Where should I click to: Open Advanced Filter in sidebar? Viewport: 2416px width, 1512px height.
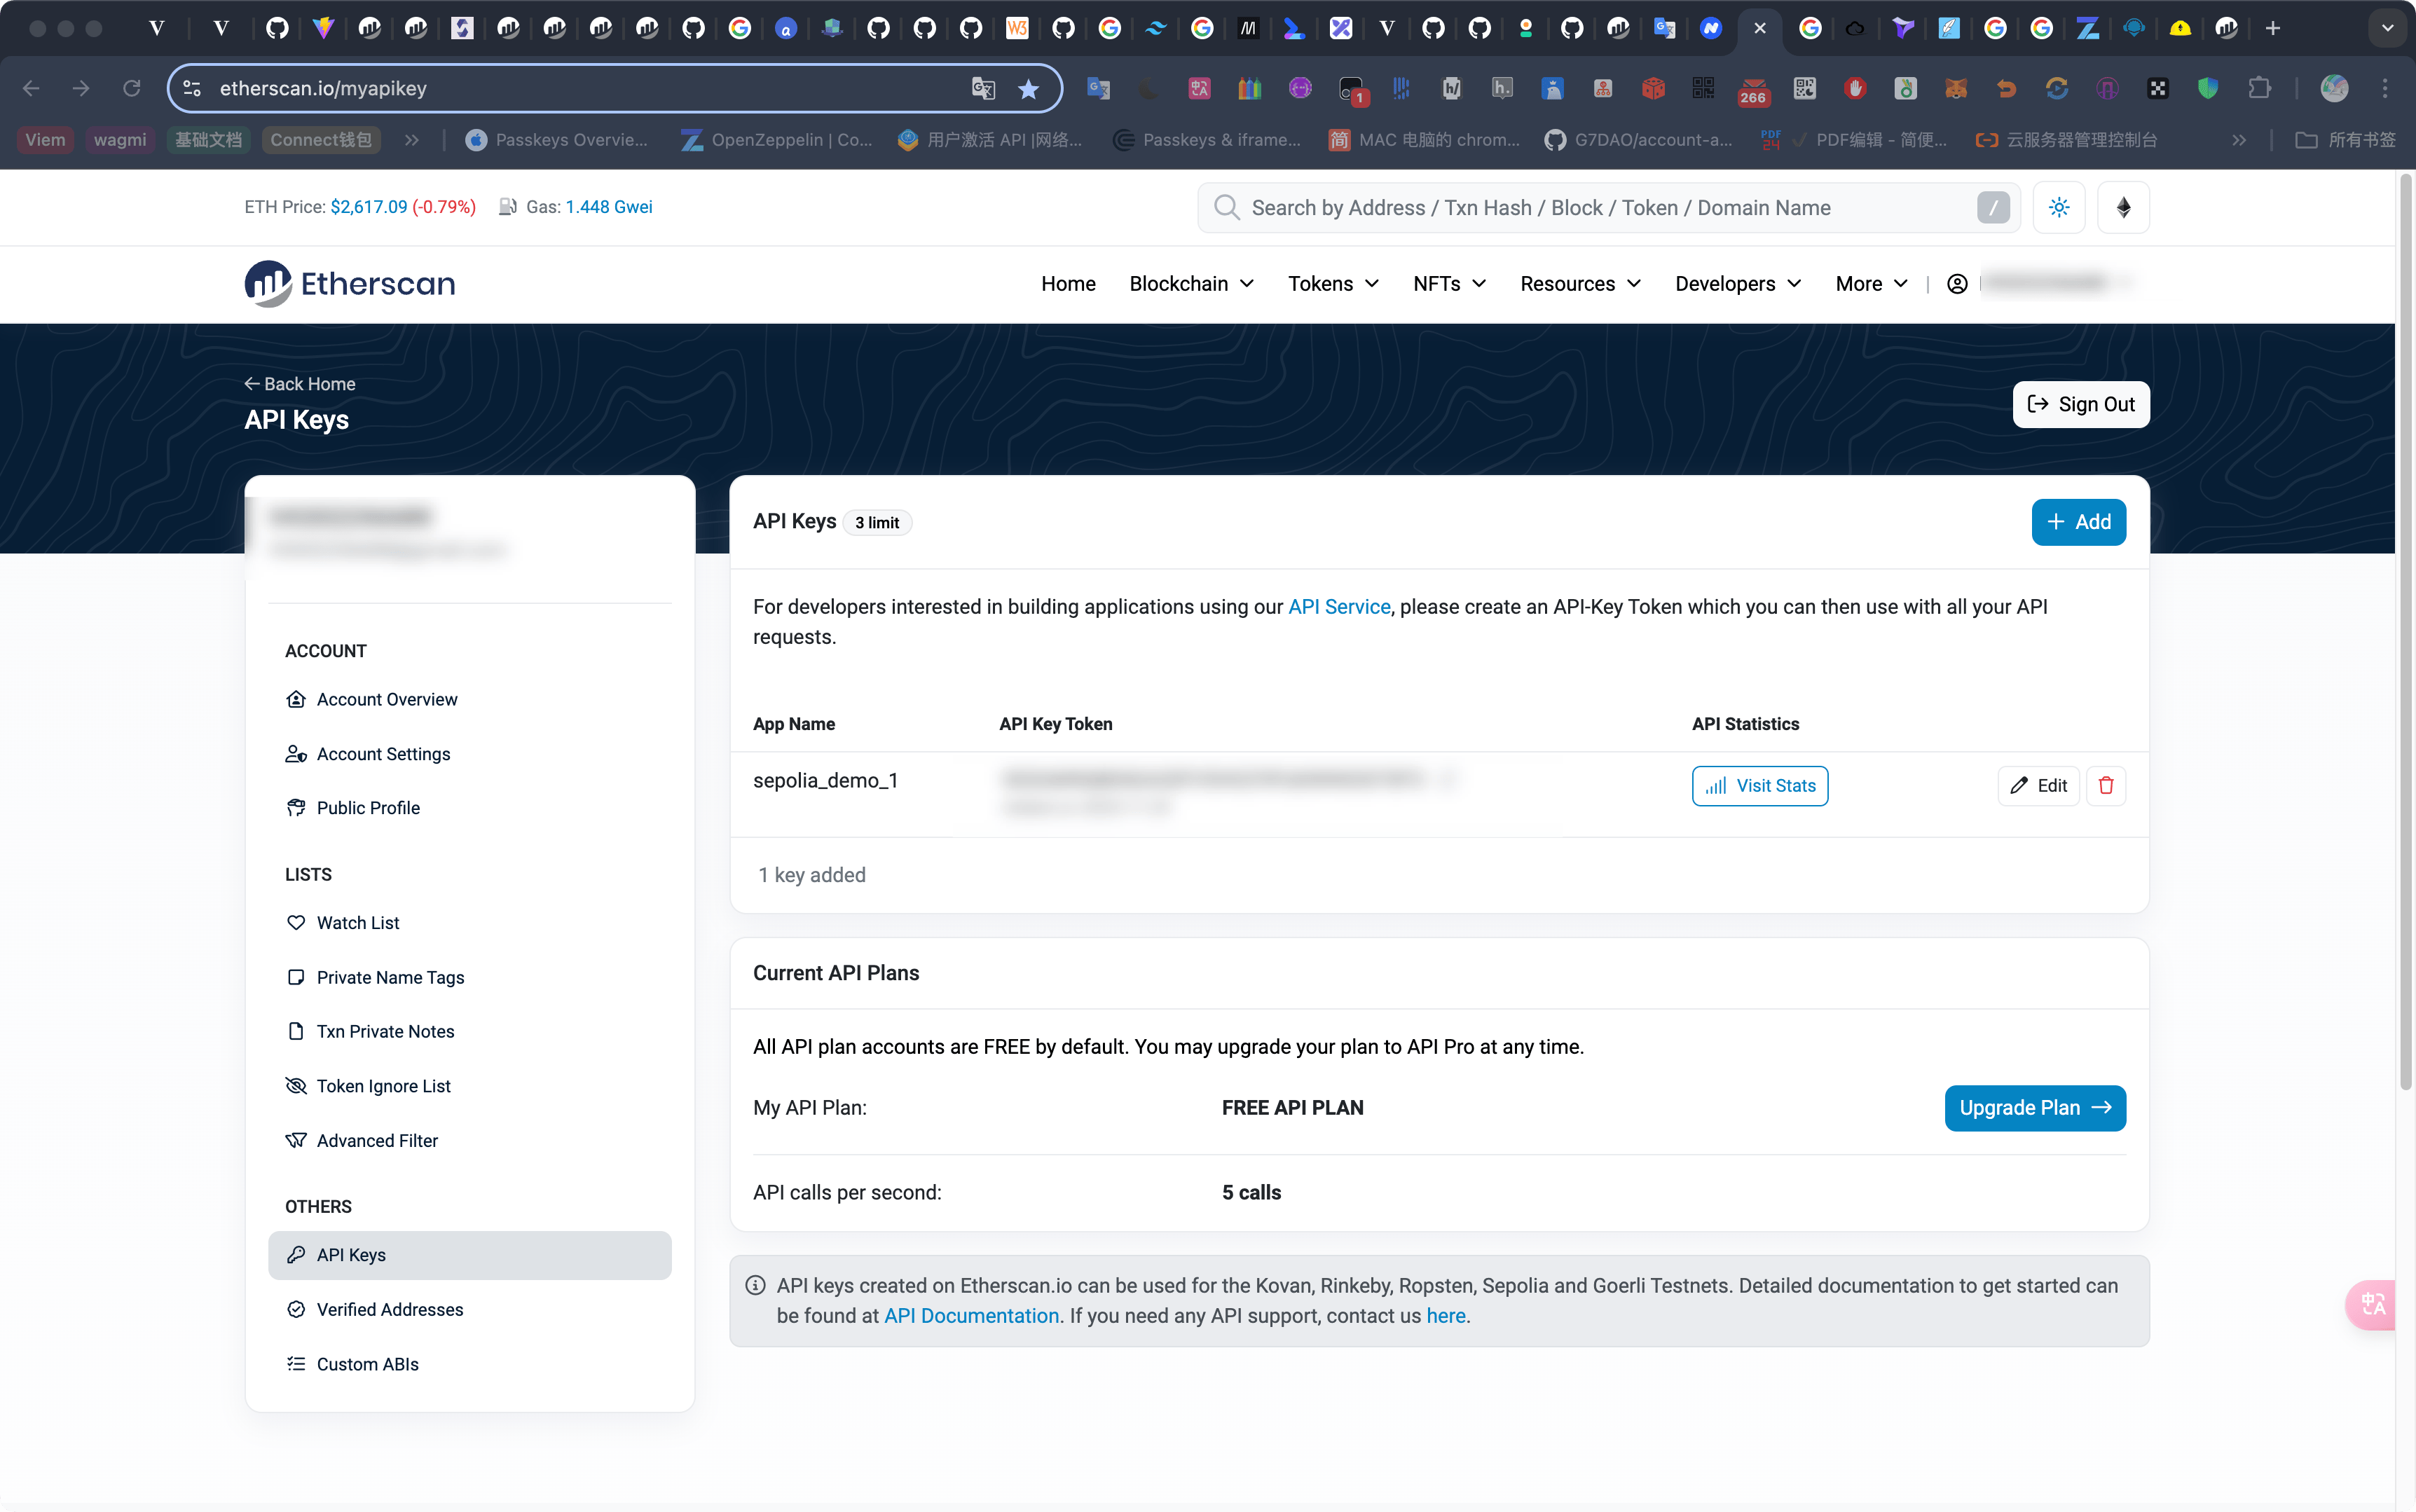[470, 1141]
